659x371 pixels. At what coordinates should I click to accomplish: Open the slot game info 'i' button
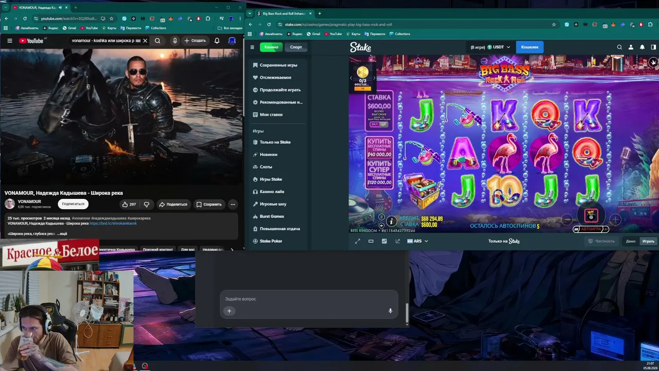click(x=391, y=221)
